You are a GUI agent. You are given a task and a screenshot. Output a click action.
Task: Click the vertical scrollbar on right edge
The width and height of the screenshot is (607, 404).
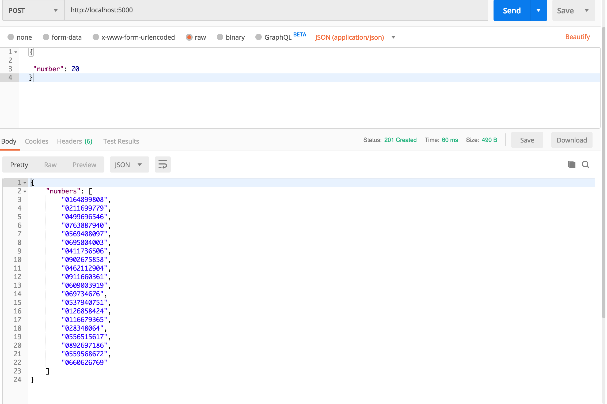[x=603, y=171]
